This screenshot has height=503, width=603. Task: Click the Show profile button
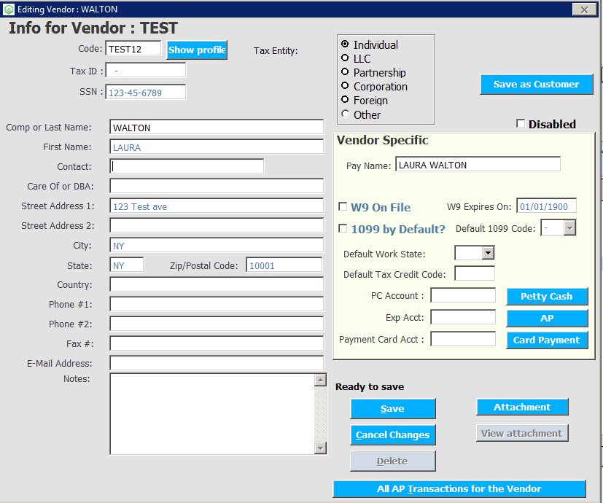[x=197, y=50]
